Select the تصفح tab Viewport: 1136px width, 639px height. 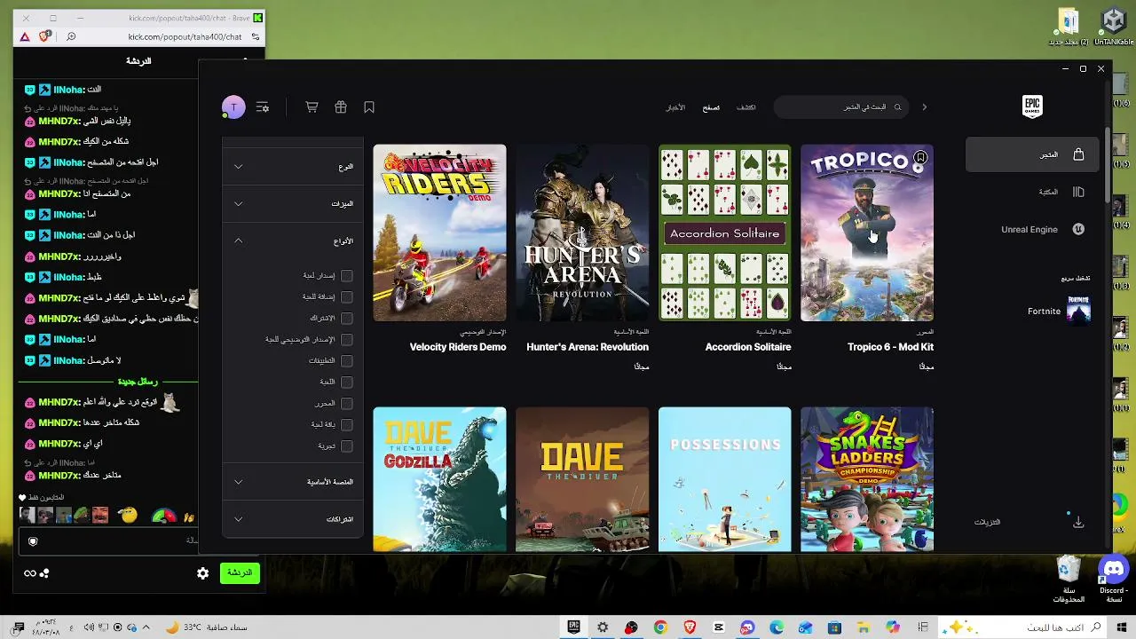pos(711,107)
